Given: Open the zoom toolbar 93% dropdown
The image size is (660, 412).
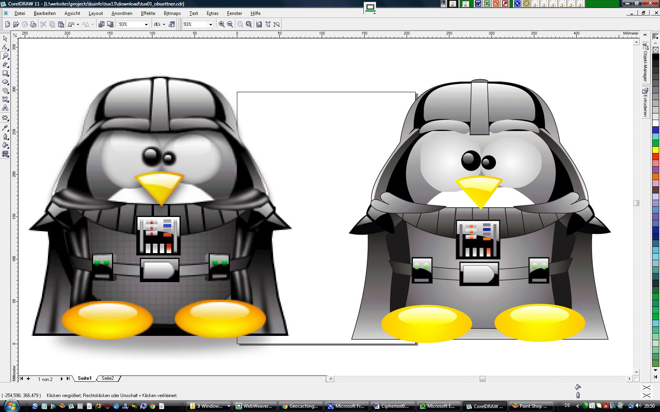Looking at the screenshot, I should (211, 24).
